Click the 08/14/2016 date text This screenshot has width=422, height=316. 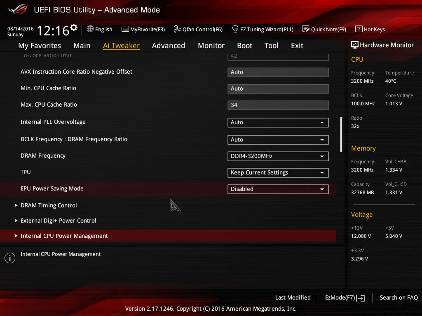[21, 29]
